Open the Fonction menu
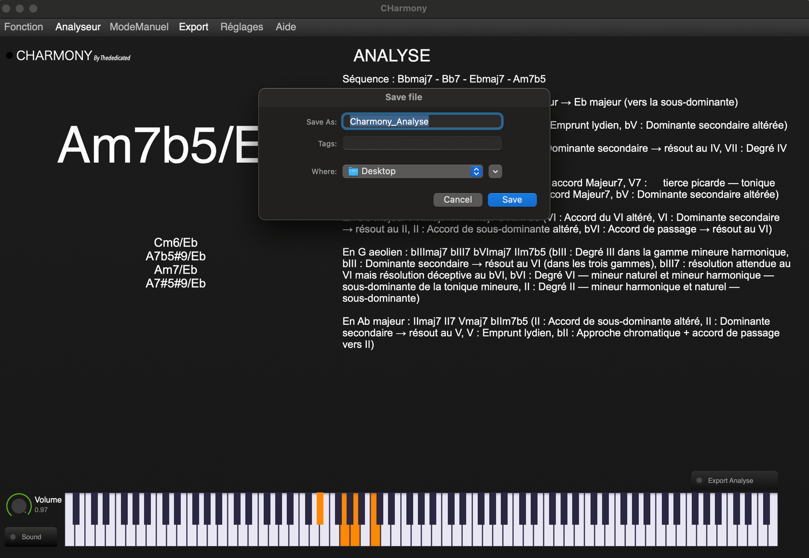The image size is (809, 558). (x=24, y=27)
